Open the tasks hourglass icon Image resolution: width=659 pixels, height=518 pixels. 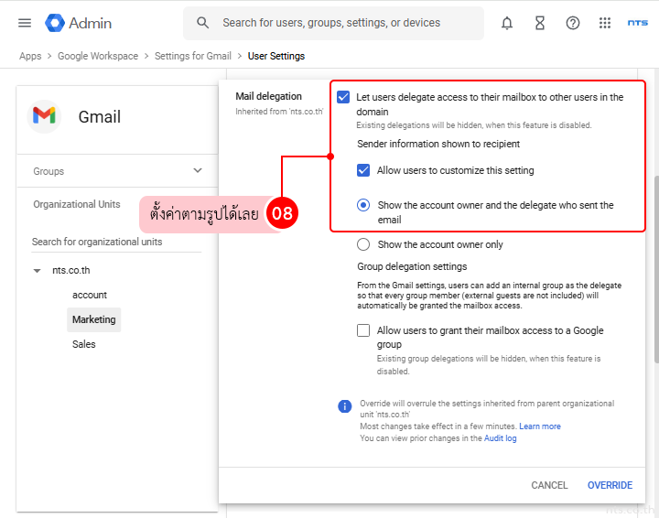pos(540,23)
